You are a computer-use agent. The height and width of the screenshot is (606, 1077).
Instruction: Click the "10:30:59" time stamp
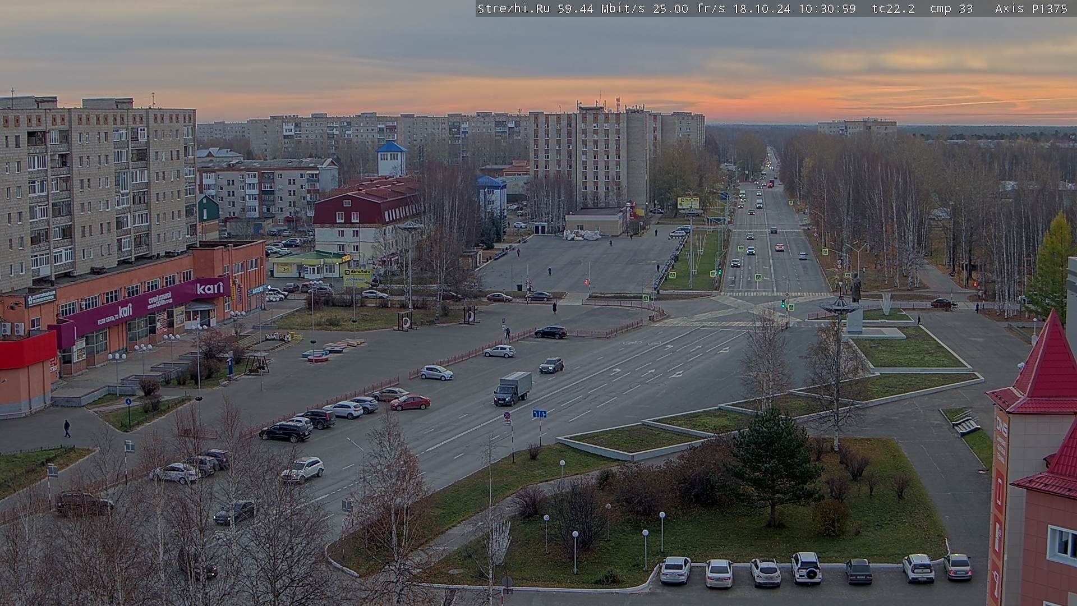827,8
